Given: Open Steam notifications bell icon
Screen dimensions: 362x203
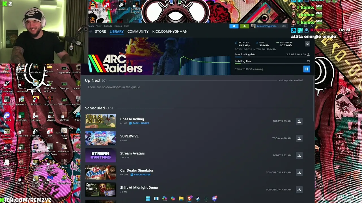Looking at the screenshot, I should (245, 26).
